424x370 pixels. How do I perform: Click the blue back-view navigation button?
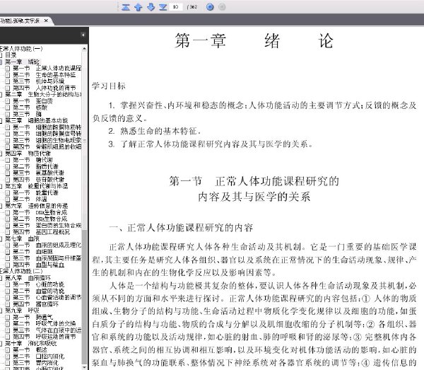[210, 7]
